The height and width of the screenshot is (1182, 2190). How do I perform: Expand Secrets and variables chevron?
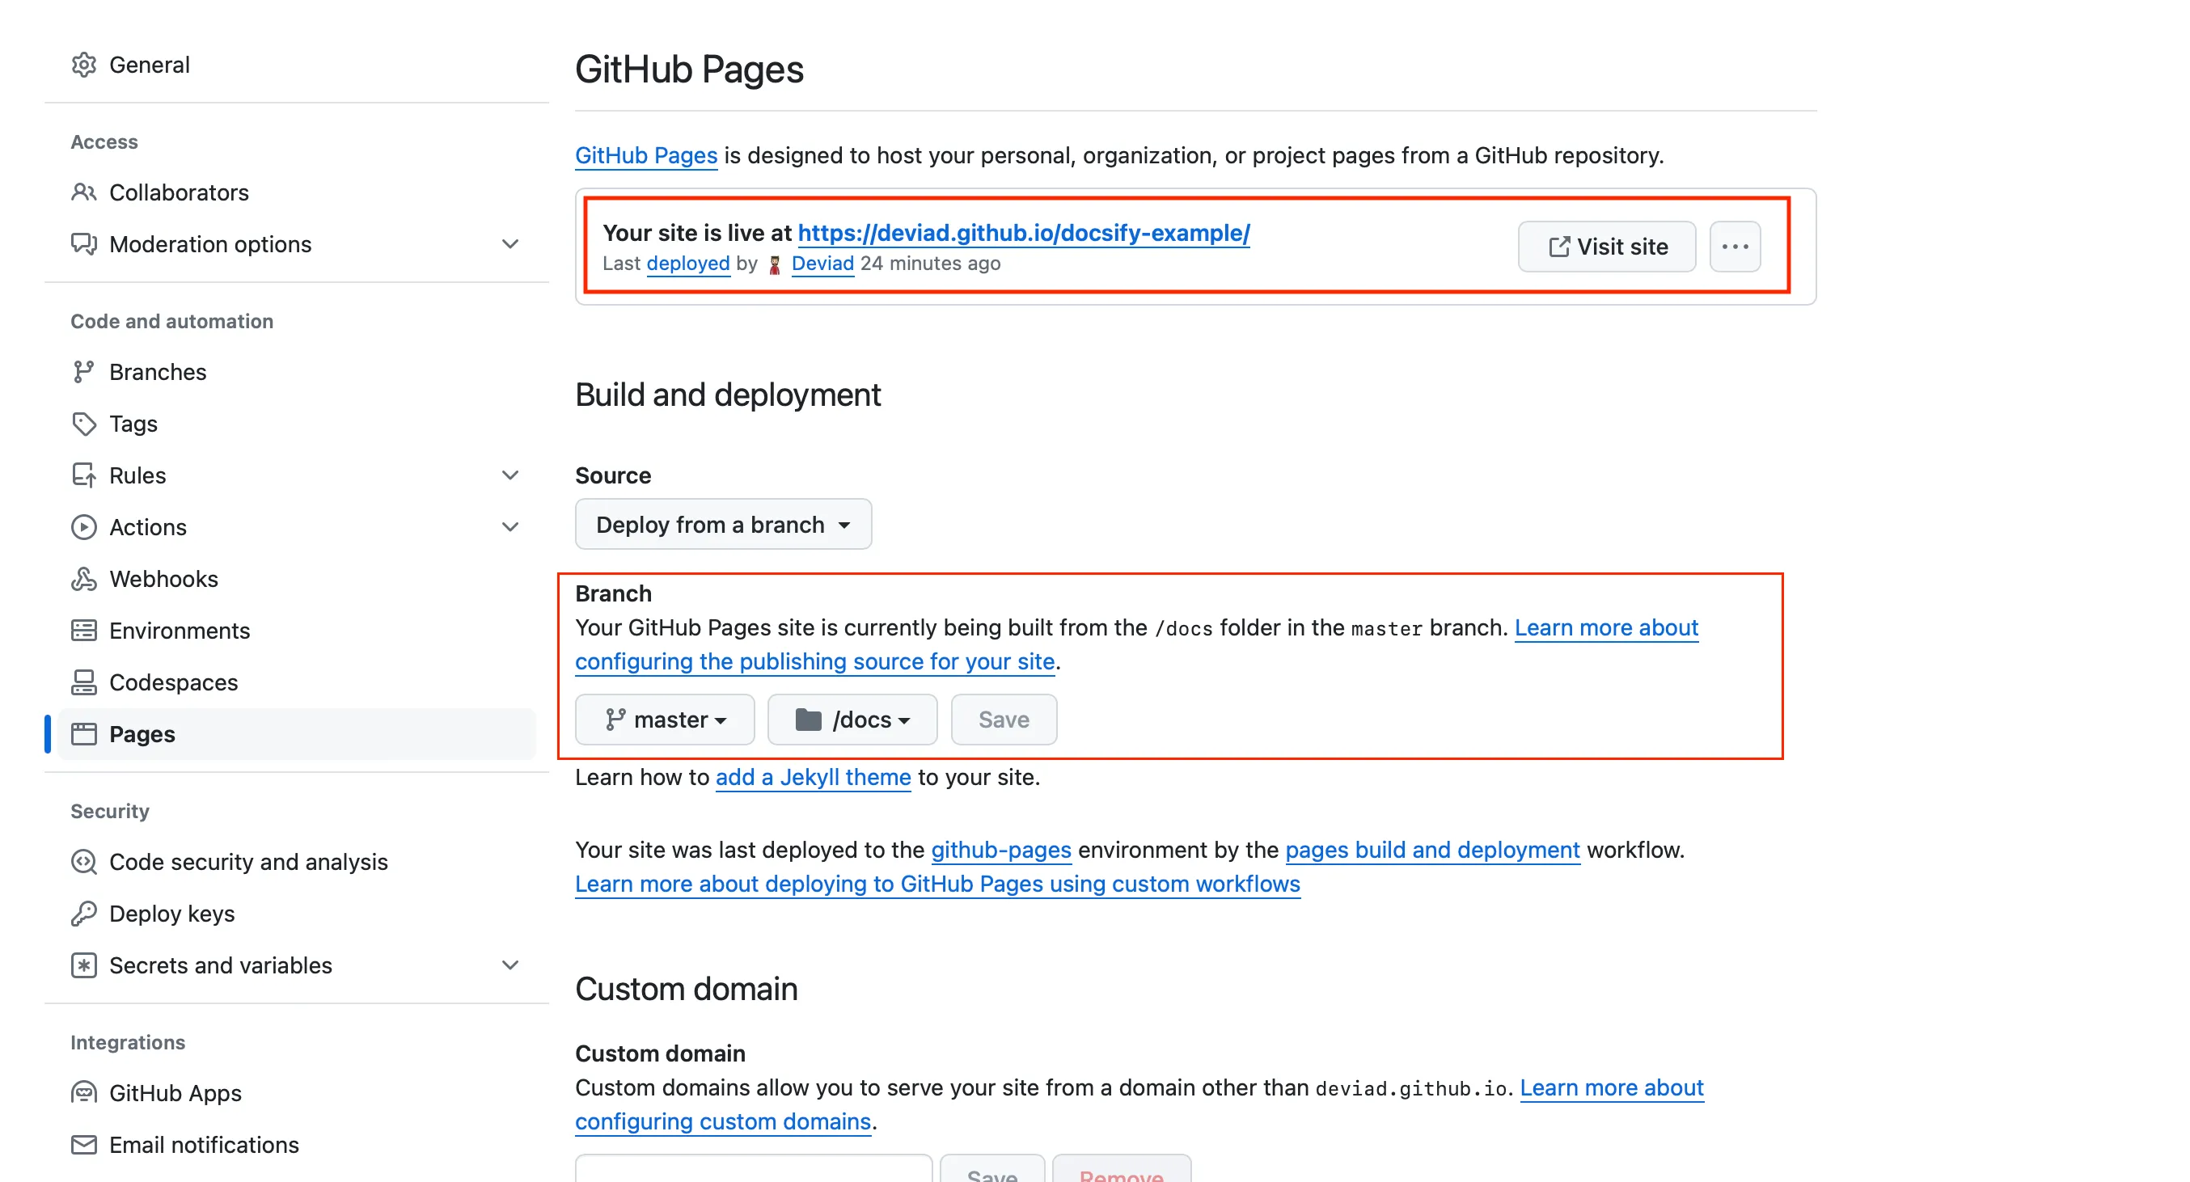click(x=510, y=965)
